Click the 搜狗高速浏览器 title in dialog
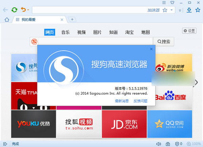This screenshot has width=203, height=147. [x=119, y=64]
